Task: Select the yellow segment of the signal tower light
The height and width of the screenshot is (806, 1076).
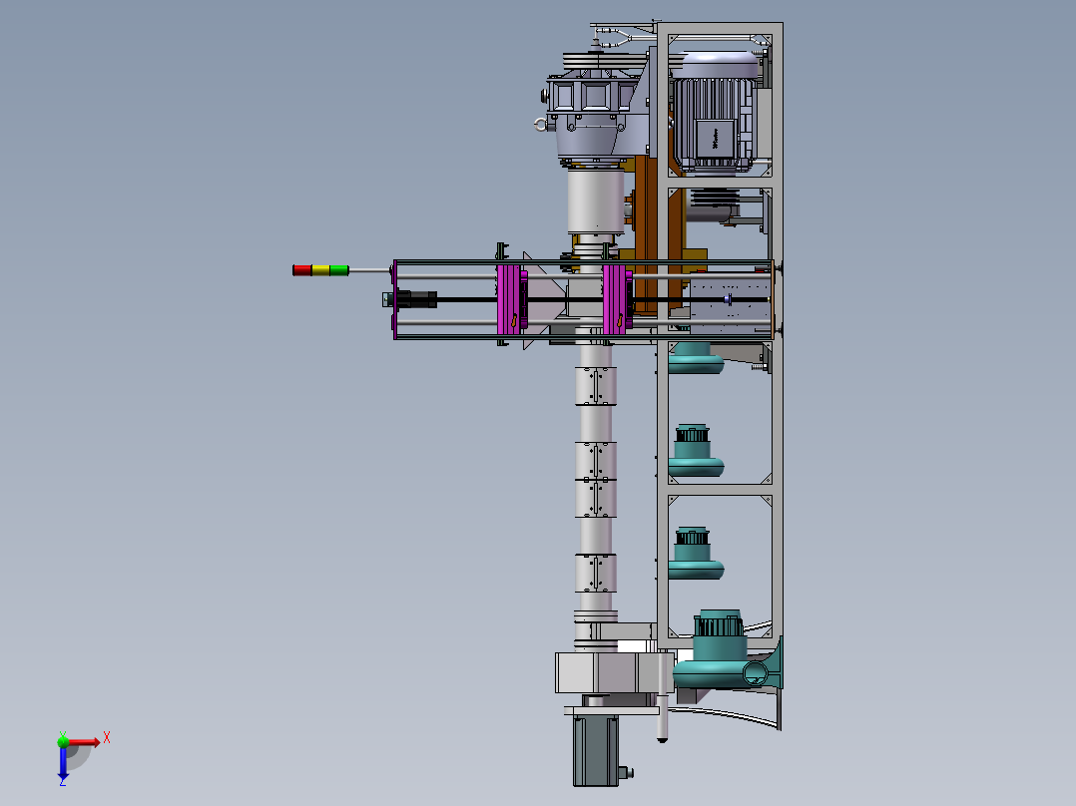Action: pos(320,270)
